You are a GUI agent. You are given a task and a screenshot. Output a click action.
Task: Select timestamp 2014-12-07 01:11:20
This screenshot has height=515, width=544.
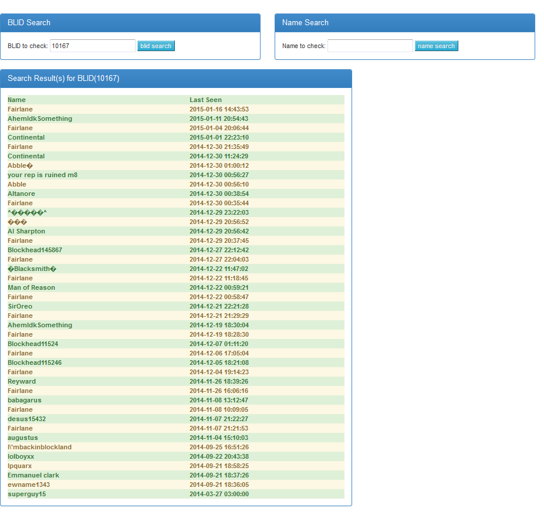click(218, 344)
